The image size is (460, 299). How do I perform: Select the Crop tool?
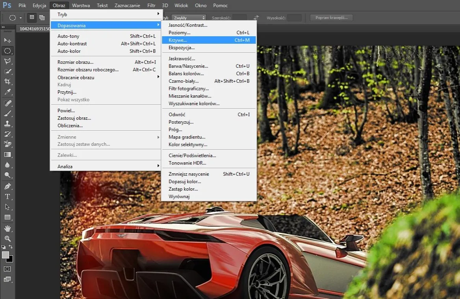coord(8,81)
